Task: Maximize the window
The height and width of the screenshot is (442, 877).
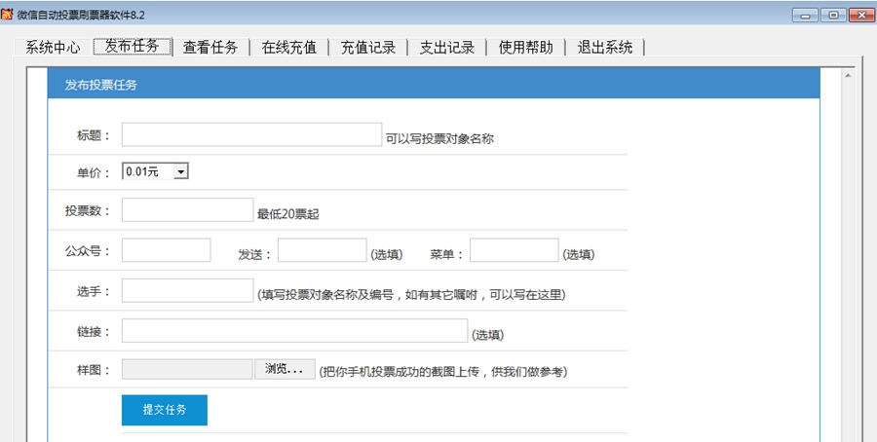Action: (833, 15)
